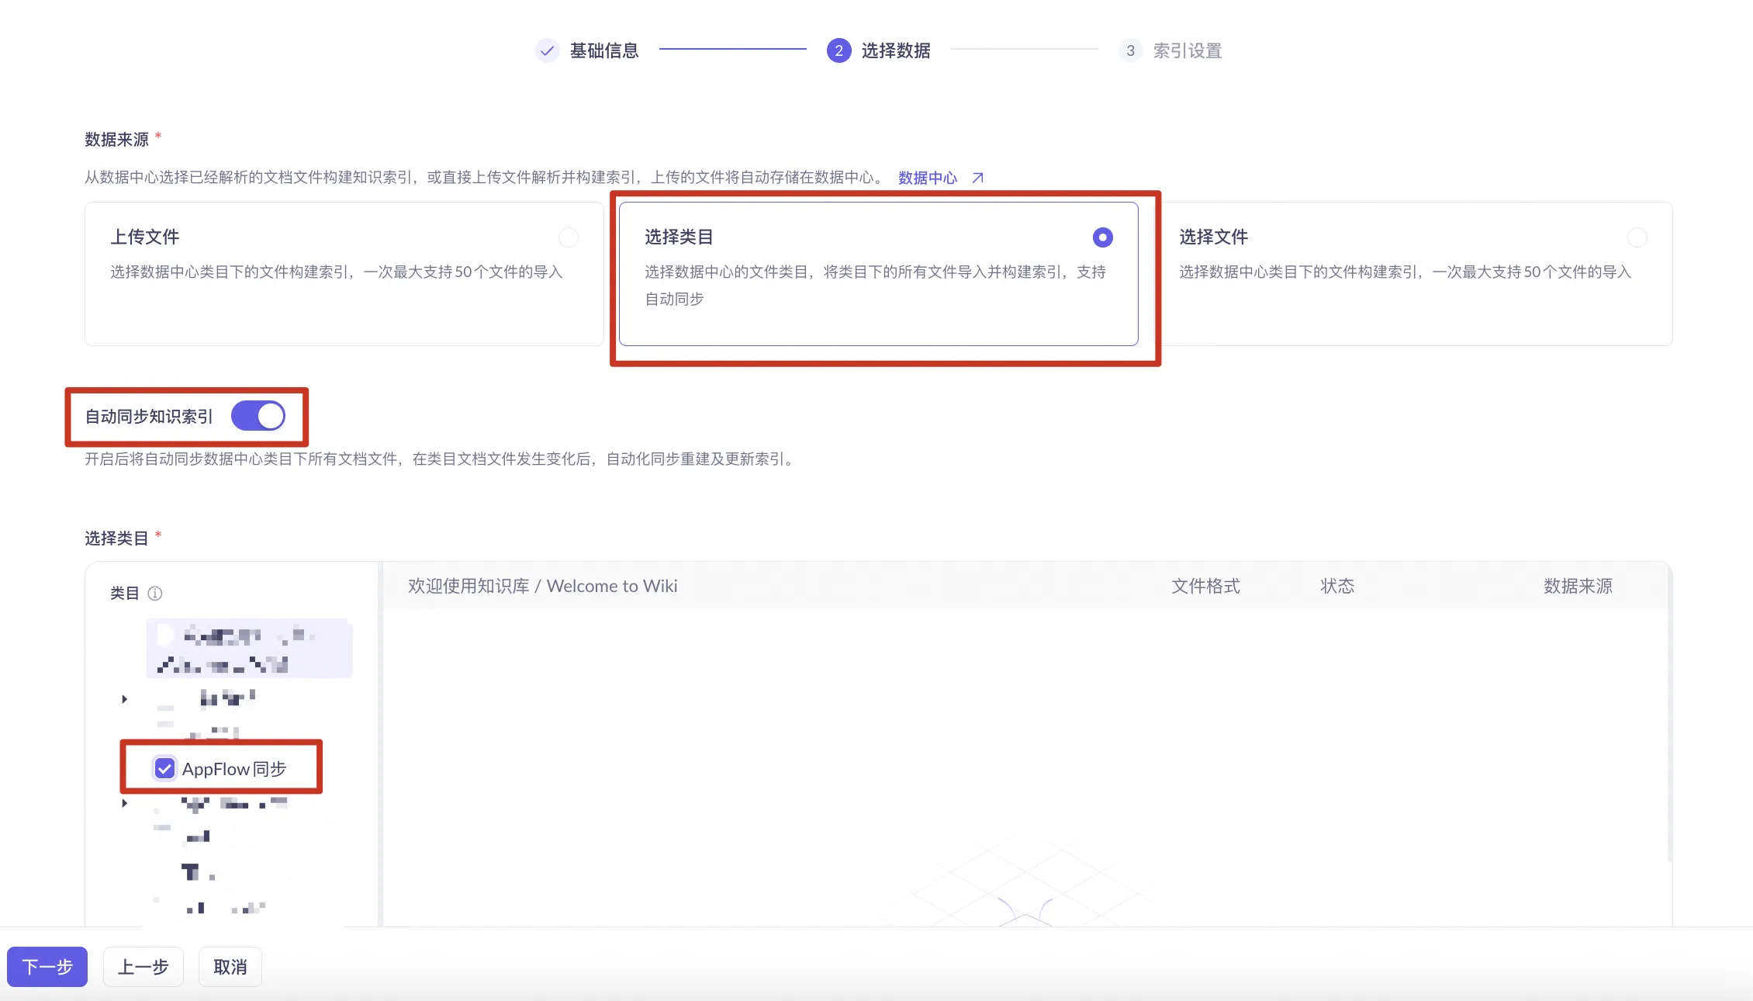Click the 下一步 button
1753x1001 pixels.
point(47,967)
